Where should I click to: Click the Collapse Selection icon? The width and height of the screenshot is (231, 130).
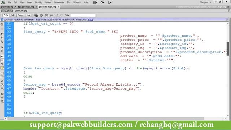coord(2,38)
